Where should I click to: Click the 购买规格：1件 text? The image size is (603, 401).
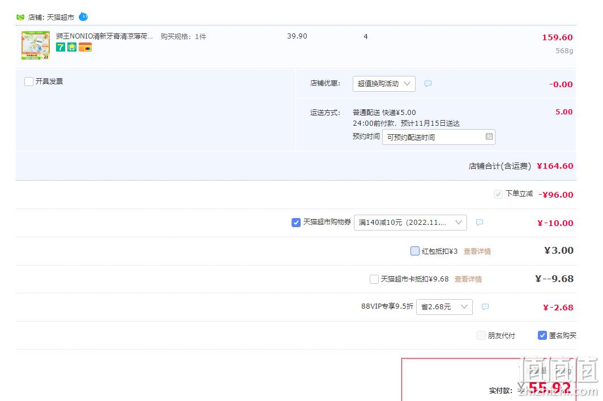click(x=183, y=37)
